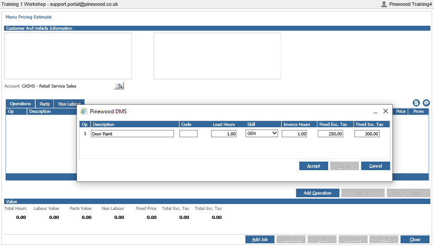Cancel the operation dialog
Screen dimensions: 434x246
376,166
